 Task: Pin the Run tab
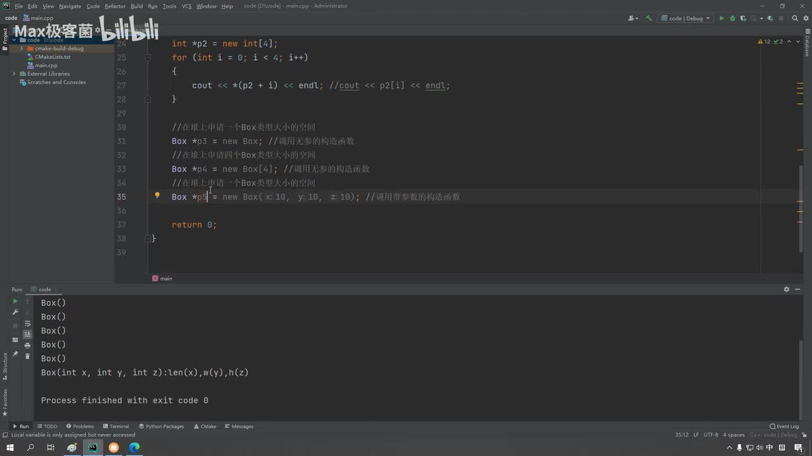click(15, 354)
